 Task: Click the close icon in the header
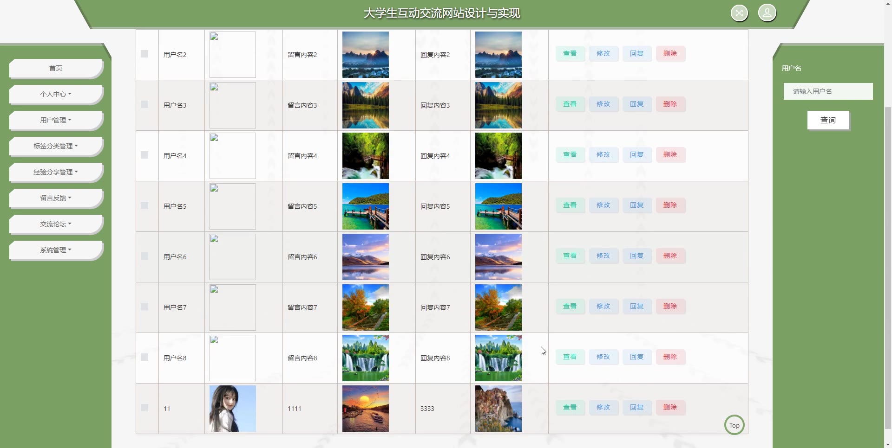(739, 13)
